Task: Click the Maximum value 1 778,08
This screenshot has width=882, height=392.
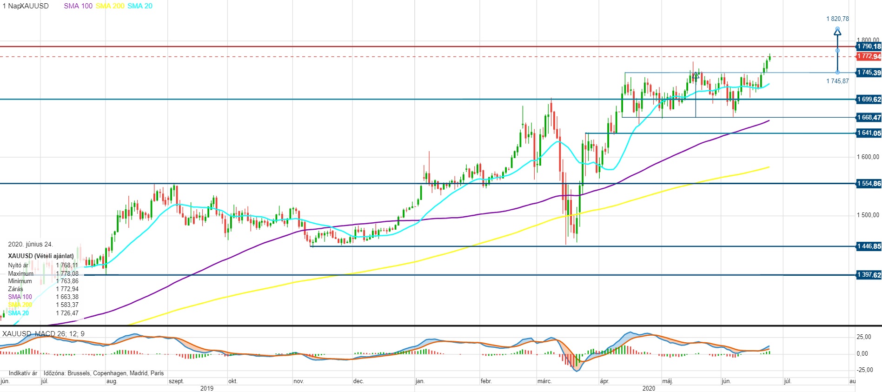Action: [67, 273]
